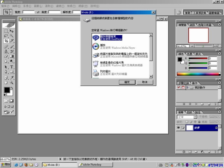Select the Type tool
The height and width of the screenshot is (168, 224).
point(12,67)
